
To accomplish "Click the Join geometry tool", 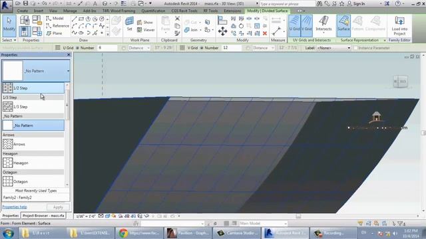I will (x=191, y=30).
